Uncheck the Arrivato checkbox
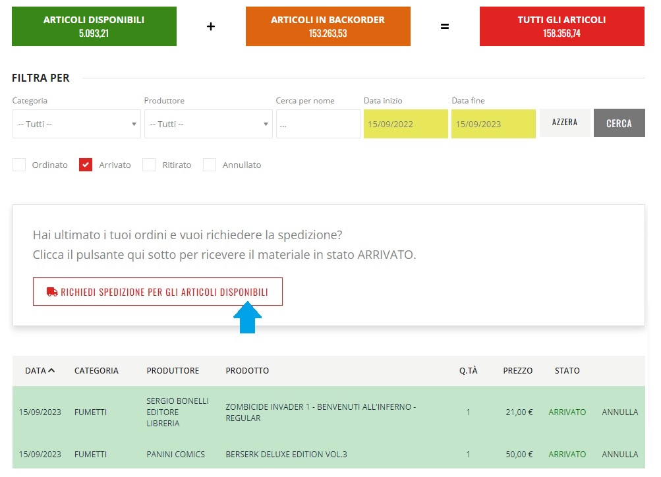Viewport: 661px width, 477px height. coord(86,165)
